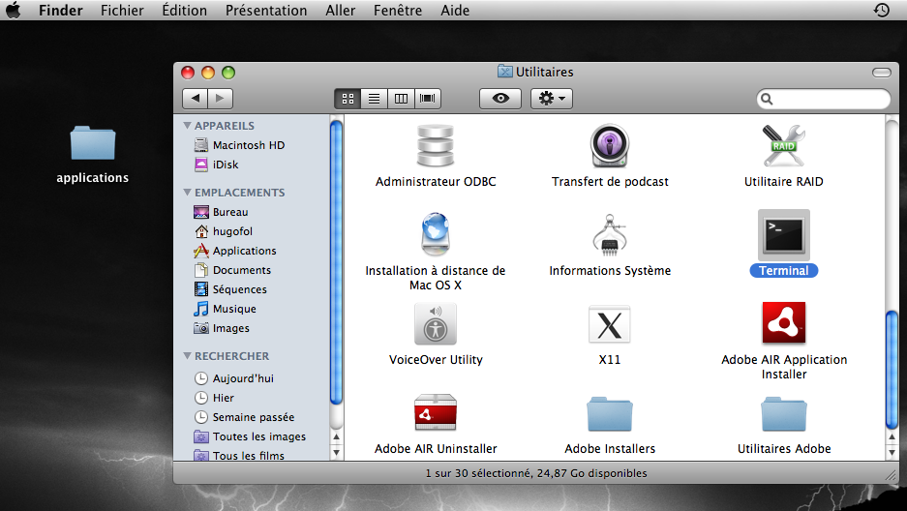Viewport: 907px width, 511px height.
Task: Click the file list scroll down arrow
Action: pos(892,452)
